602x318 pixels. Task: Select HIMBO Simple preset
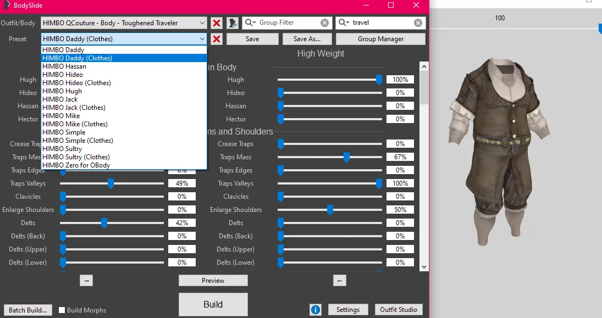pyautogui.click(x=124, y=132)
